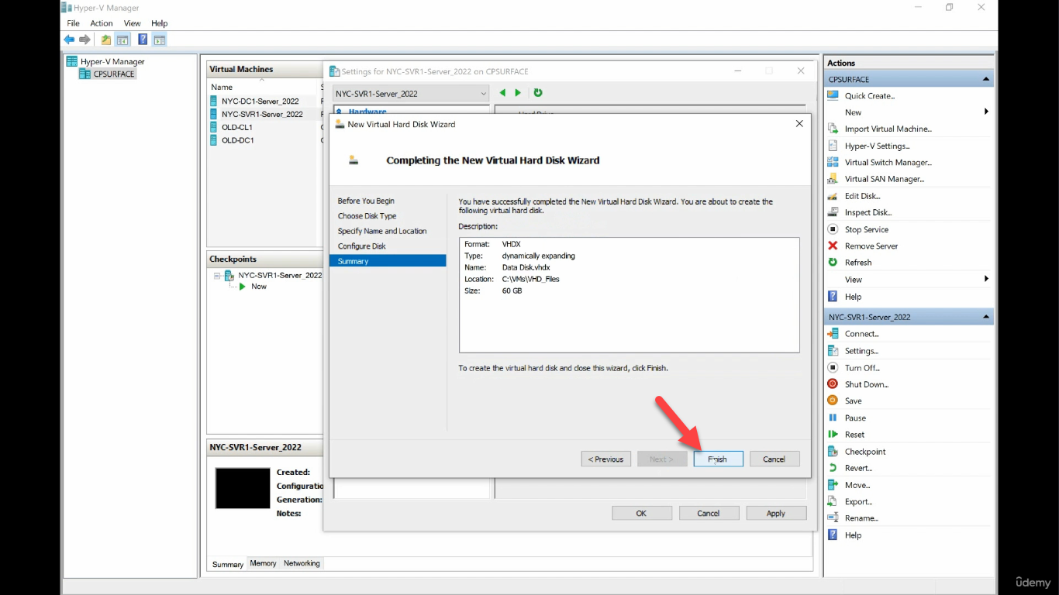Click the green Refresh icon in Actions

[x=833, y=262]
